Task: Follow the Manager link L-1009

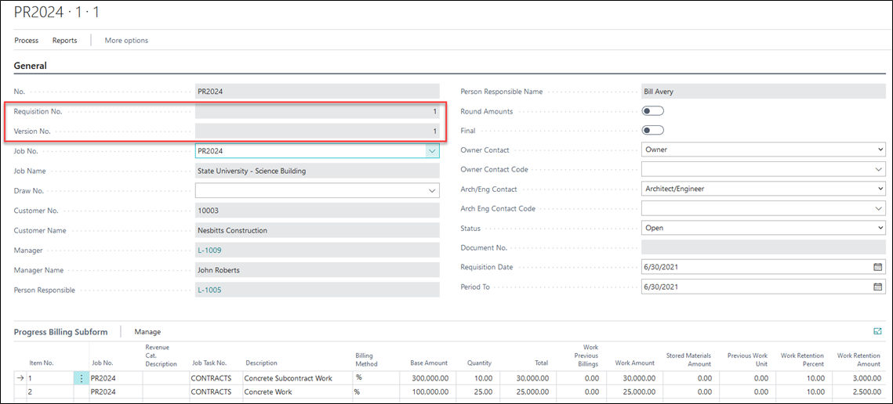Action: [210, 251]
